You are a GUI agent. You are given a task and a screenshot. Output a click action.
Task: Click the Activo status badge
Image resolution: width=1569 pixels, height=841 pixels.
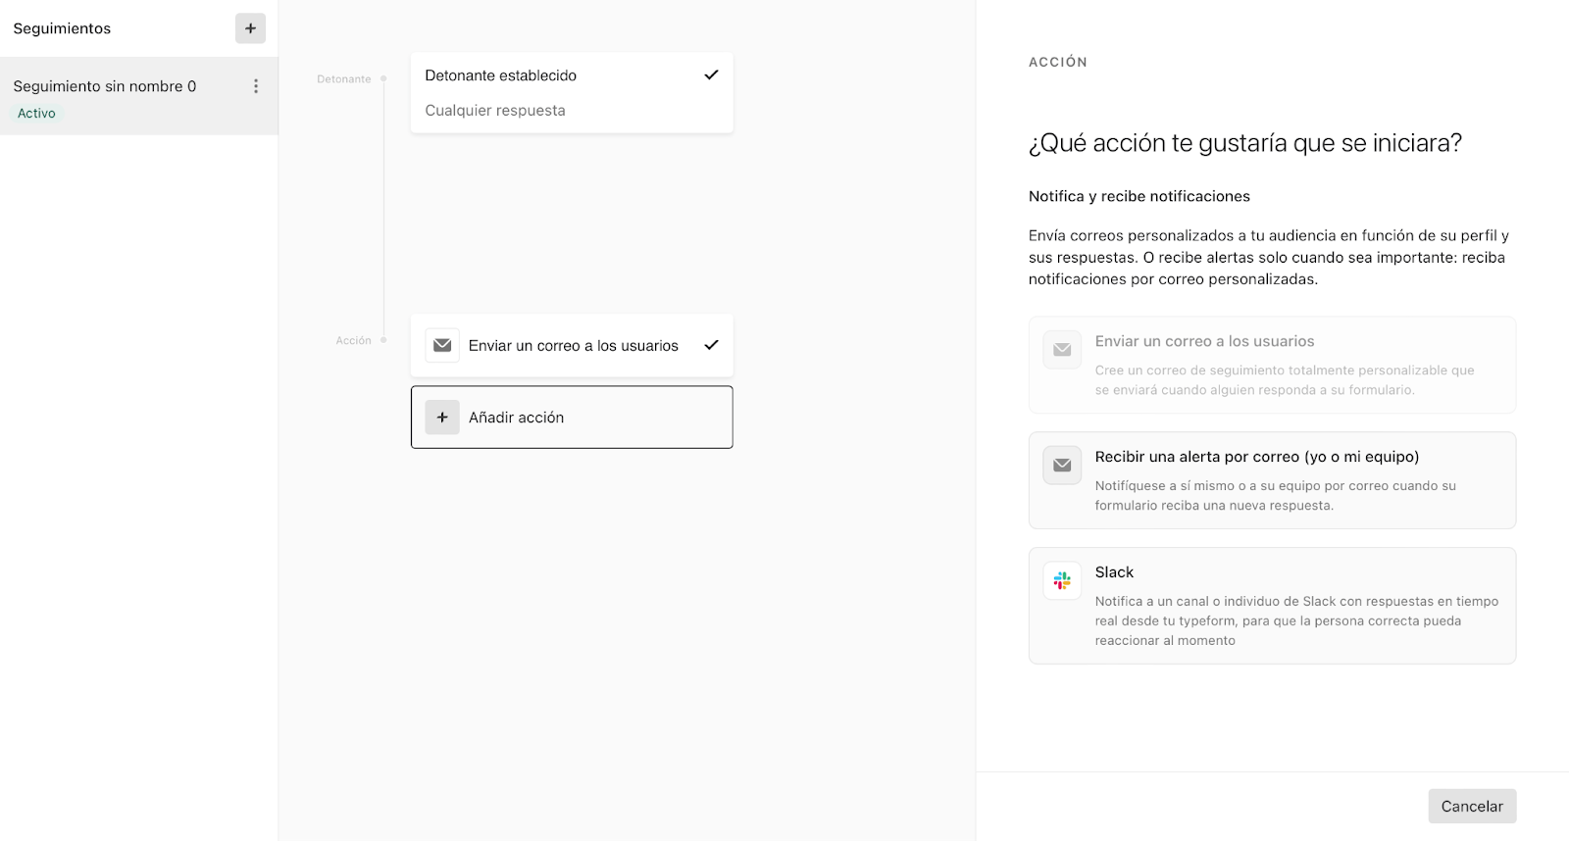[x=36, y=114]
